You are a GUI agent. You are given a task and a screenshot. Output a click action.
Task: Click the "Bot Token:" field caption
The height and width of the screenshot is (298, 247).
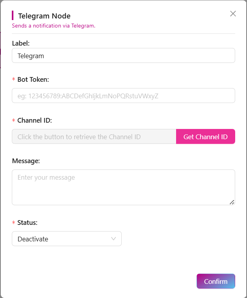click(33, 79)
